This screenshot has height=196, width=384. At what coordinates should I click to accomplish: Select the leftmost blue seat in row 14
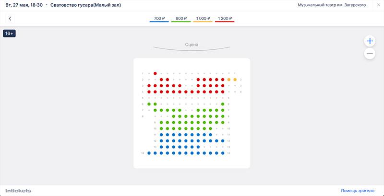coord(149,153)
